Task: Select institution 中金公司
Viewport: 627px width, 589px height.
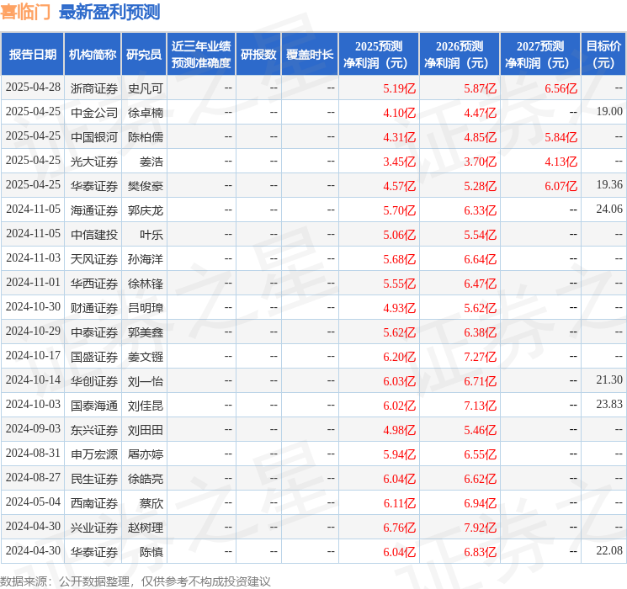Action: (x=94, y=113)
